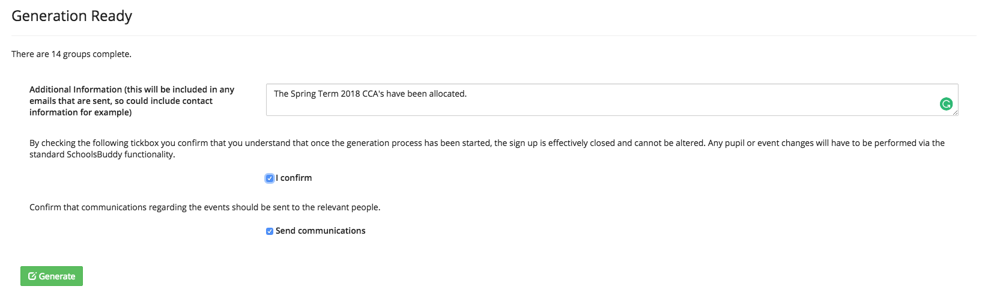Click the text area resize handle

[x=955, y=112]
